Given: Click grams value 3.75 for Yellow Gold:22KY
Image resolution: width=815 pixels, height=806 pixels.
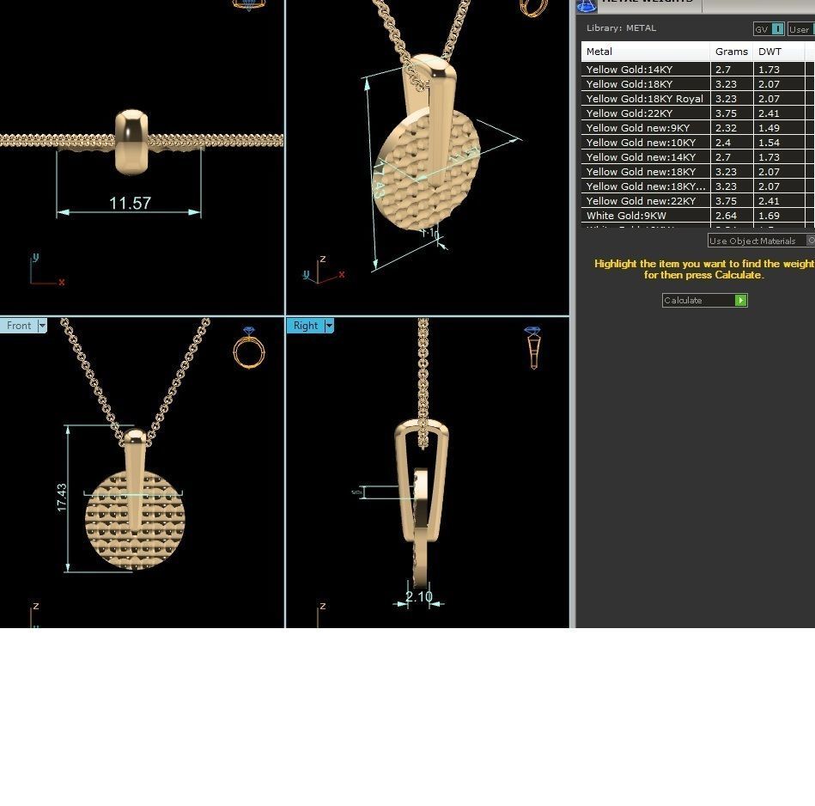Looking at the screenshot, I should point(726,113).
